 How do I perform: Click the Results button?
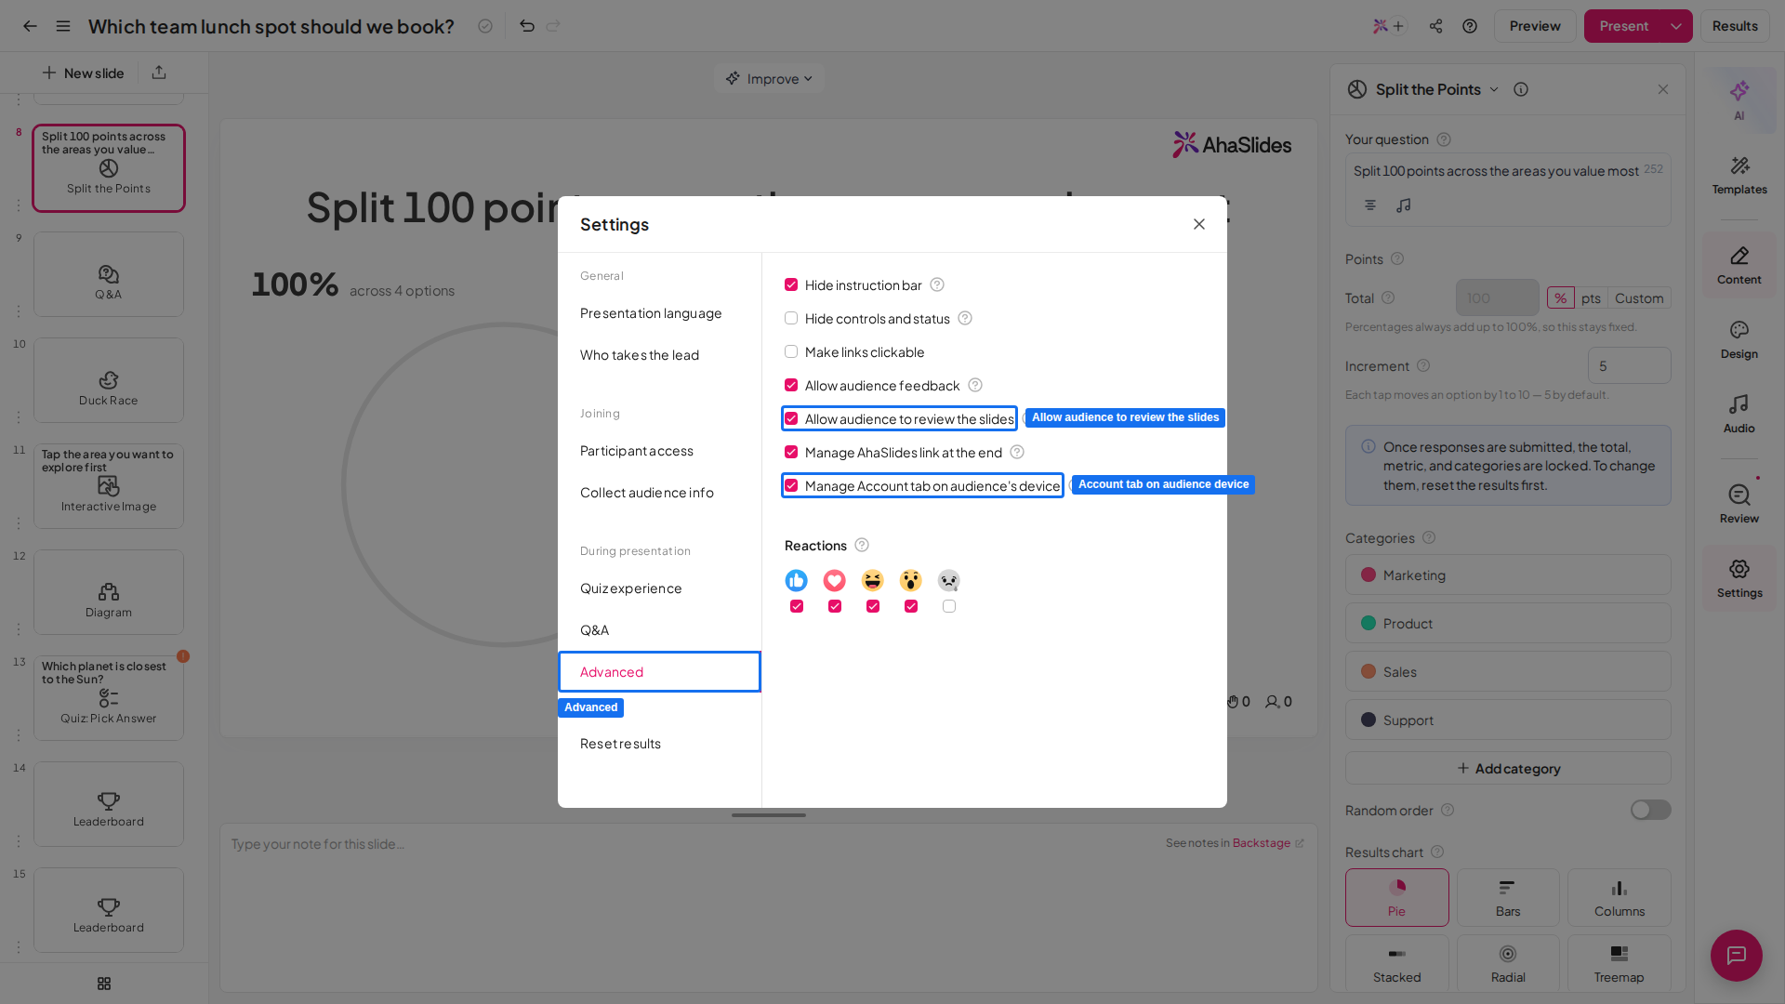(1735, 26)
